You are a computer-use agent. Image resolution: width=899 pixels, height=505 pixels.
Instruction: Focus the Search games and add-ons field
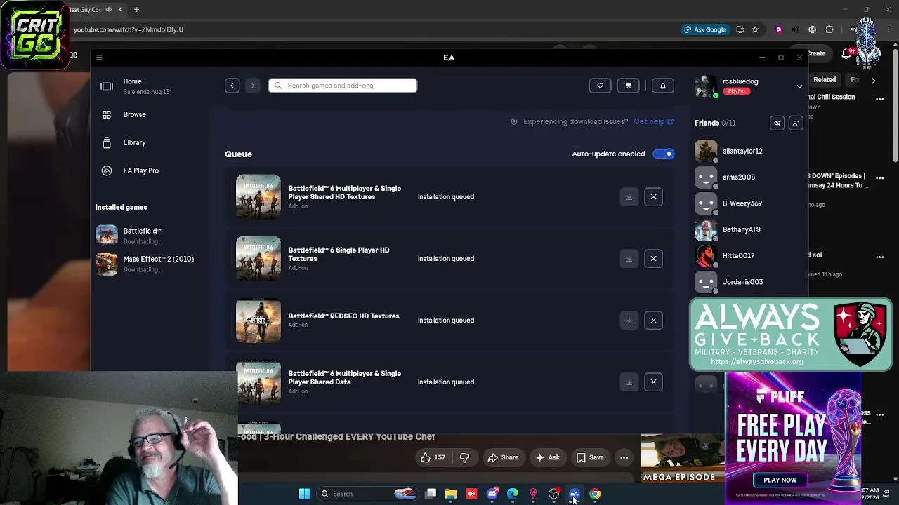point(343,86)
